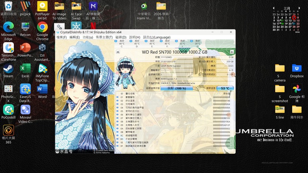Open the Word desktop shortcut
This screenshot has height=173, width=308.
click(x=42, y=91)
